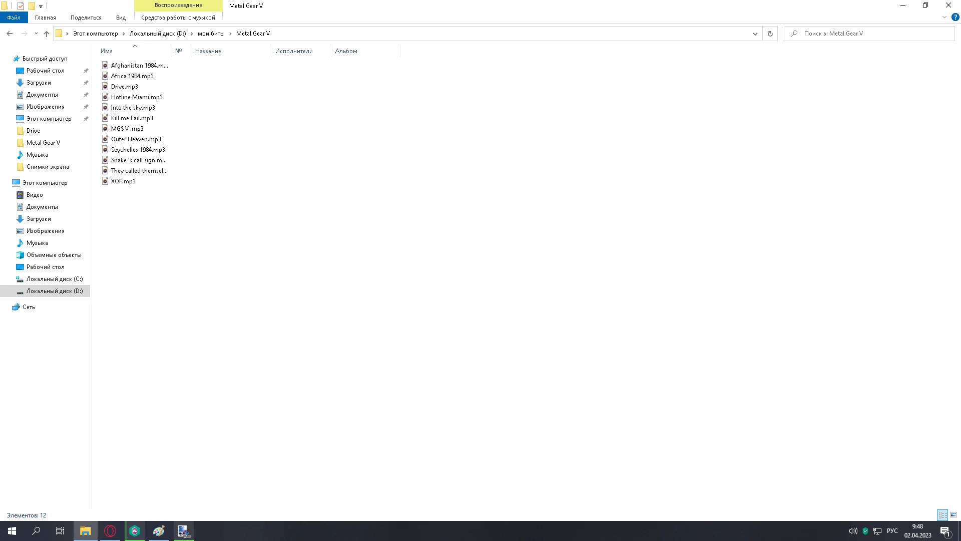The image size is (961, 541).
Task: Open address bar history dropdown
Action: tap(755, 34)
